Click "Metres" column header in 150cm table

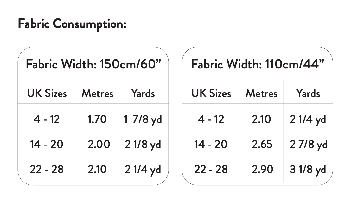[x=97, y=93]
